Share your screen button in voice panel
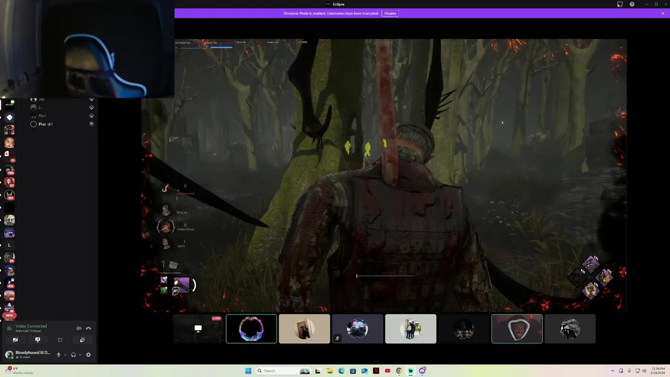This screenshot has height=377, width=670. pos(38,340)
